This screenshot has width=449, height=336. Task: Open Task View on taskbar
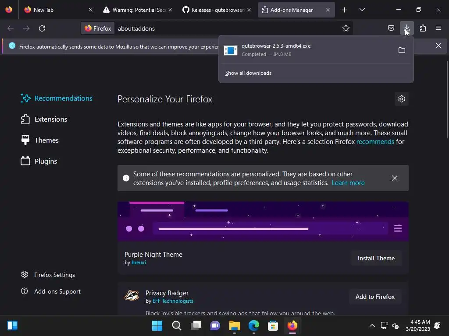point(196,325)
